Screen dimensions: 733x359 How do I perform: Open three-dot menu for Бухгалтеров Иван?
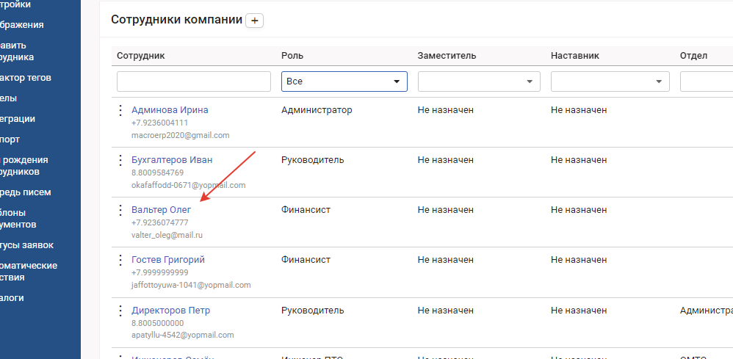(120, 160)
